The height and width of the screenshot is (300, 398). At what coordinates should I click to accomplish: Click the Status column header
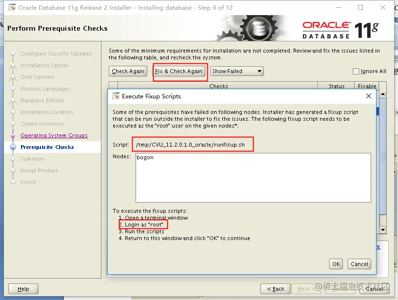click(337, 86)
